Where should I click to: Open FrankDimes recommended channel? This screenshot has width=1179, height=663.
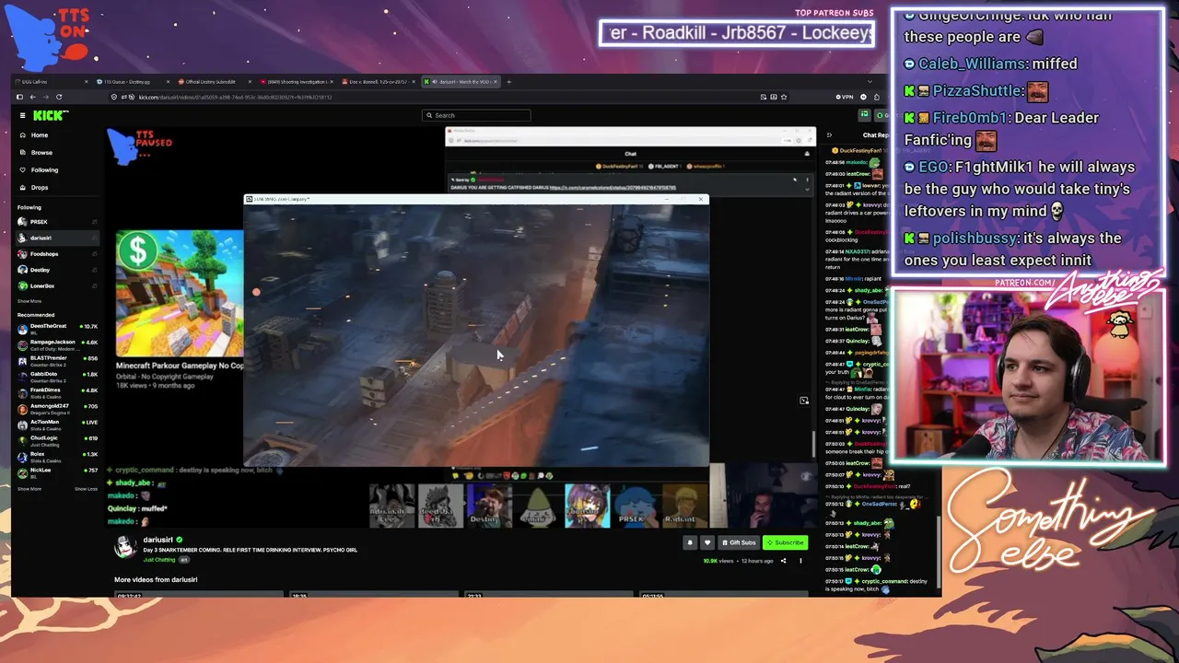(x=57, y=391)
